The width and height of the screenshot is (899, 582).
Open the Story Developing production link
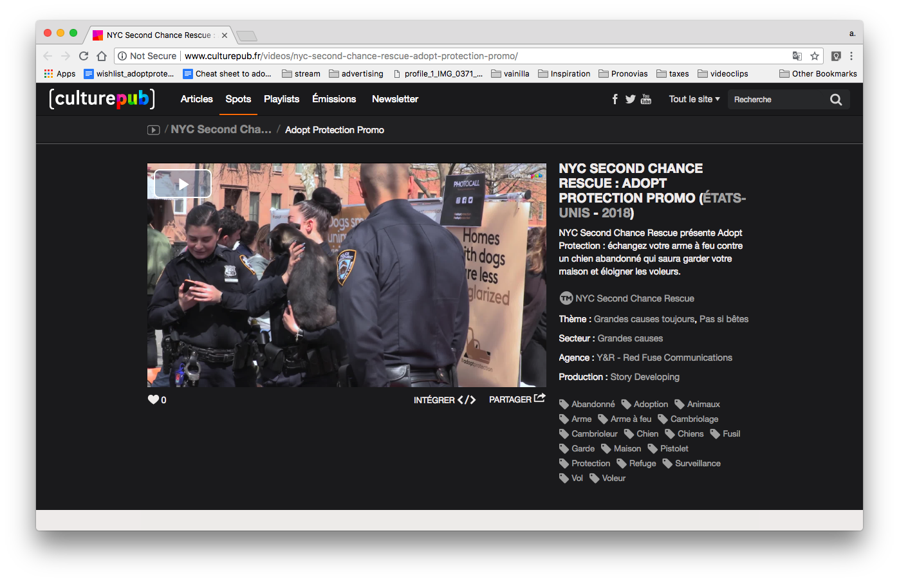(x=645, y=377)
